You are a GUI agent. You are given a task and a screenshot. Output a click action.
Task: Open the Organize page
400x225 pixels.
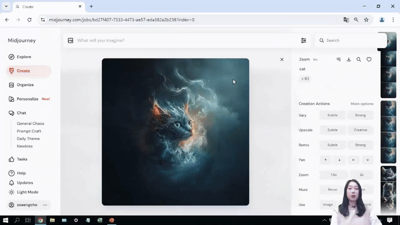click(25, 85)
